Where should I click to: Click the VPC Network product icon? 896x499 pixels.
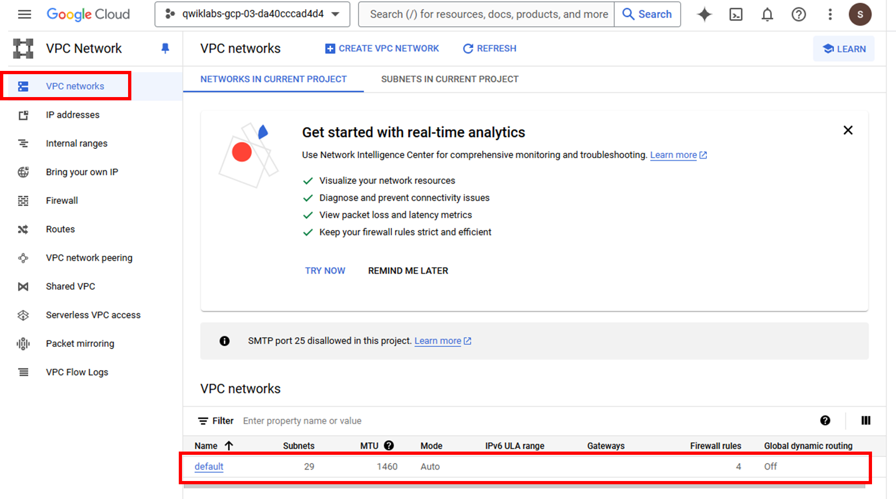[x=23, y=49]
